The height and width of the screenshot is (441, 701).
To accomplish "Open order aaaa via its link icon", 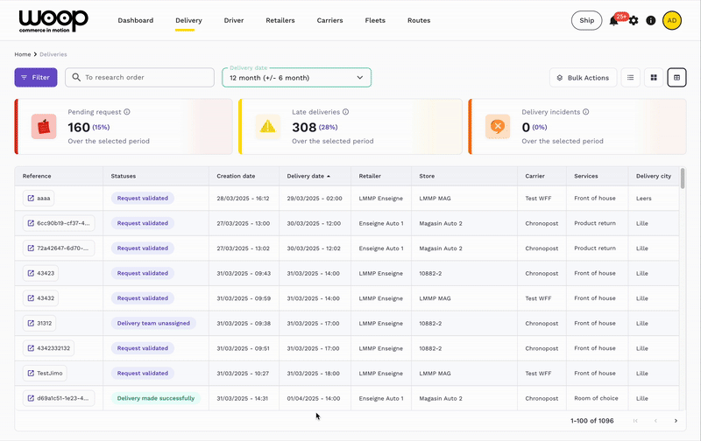I will point(30,199).
